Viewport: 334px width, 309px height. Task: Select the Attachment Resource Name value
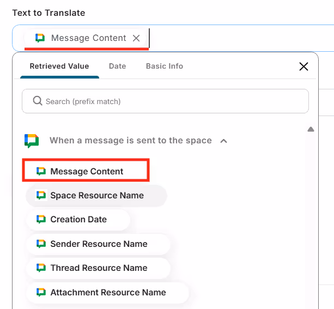(107, 292)
